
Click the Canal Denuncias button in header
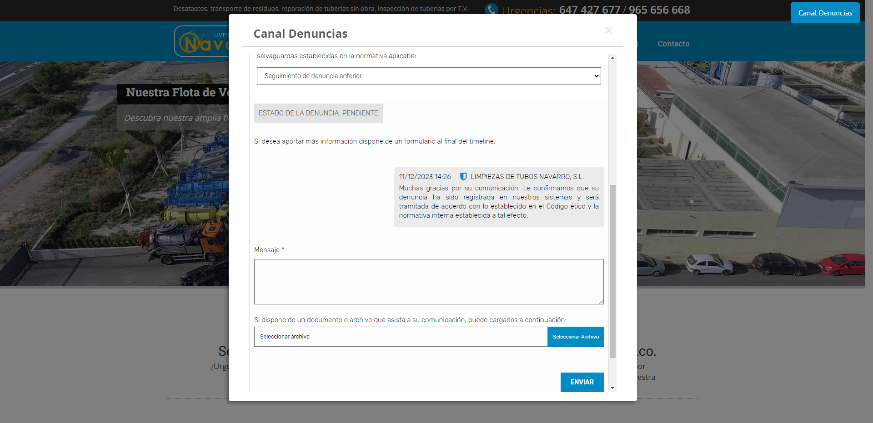click(x=825, y=13)
